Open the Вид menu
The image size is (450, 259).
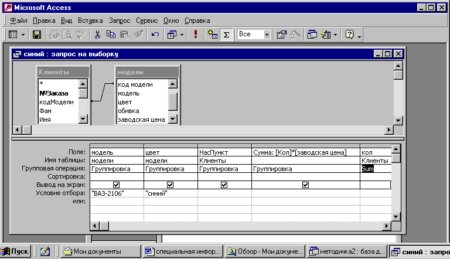pos(67,21)
